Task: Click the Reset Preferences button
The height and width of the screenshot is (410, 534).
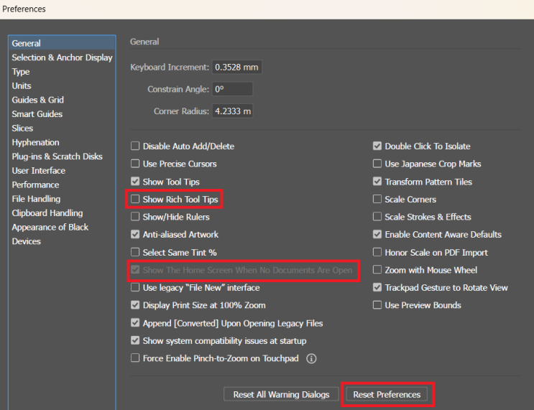Action: [387, 394]
